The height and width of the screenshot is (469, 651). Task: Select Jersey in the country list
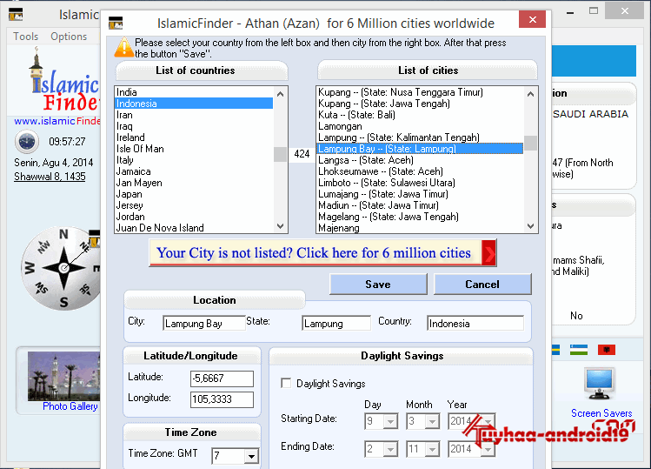(194, 205)
